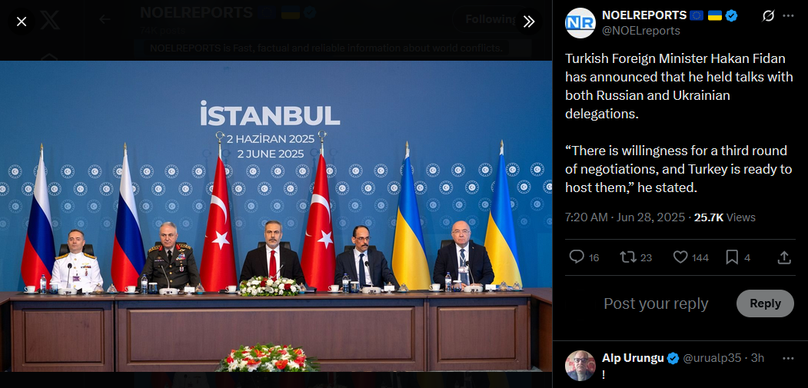The image size is (808, 388).
Task: Click the tweet text about Hakan Fidan
Action: (679, 123)
